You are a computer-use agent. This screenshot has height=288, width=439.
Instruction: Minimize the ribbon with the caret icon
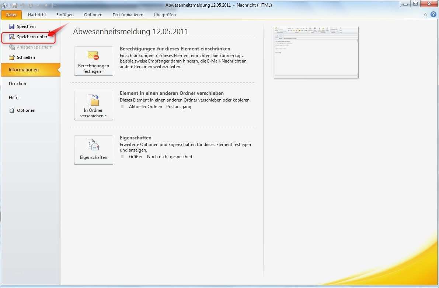[425, 15]
